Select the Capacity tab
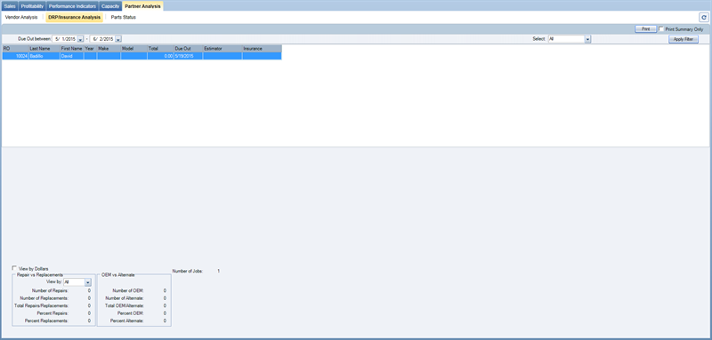 point(110,6)
